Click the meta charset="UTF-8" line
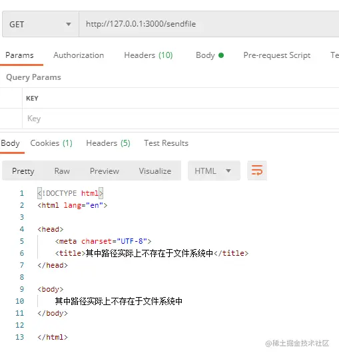This screenshot has width=339, height=357. (x=103, y=241)
